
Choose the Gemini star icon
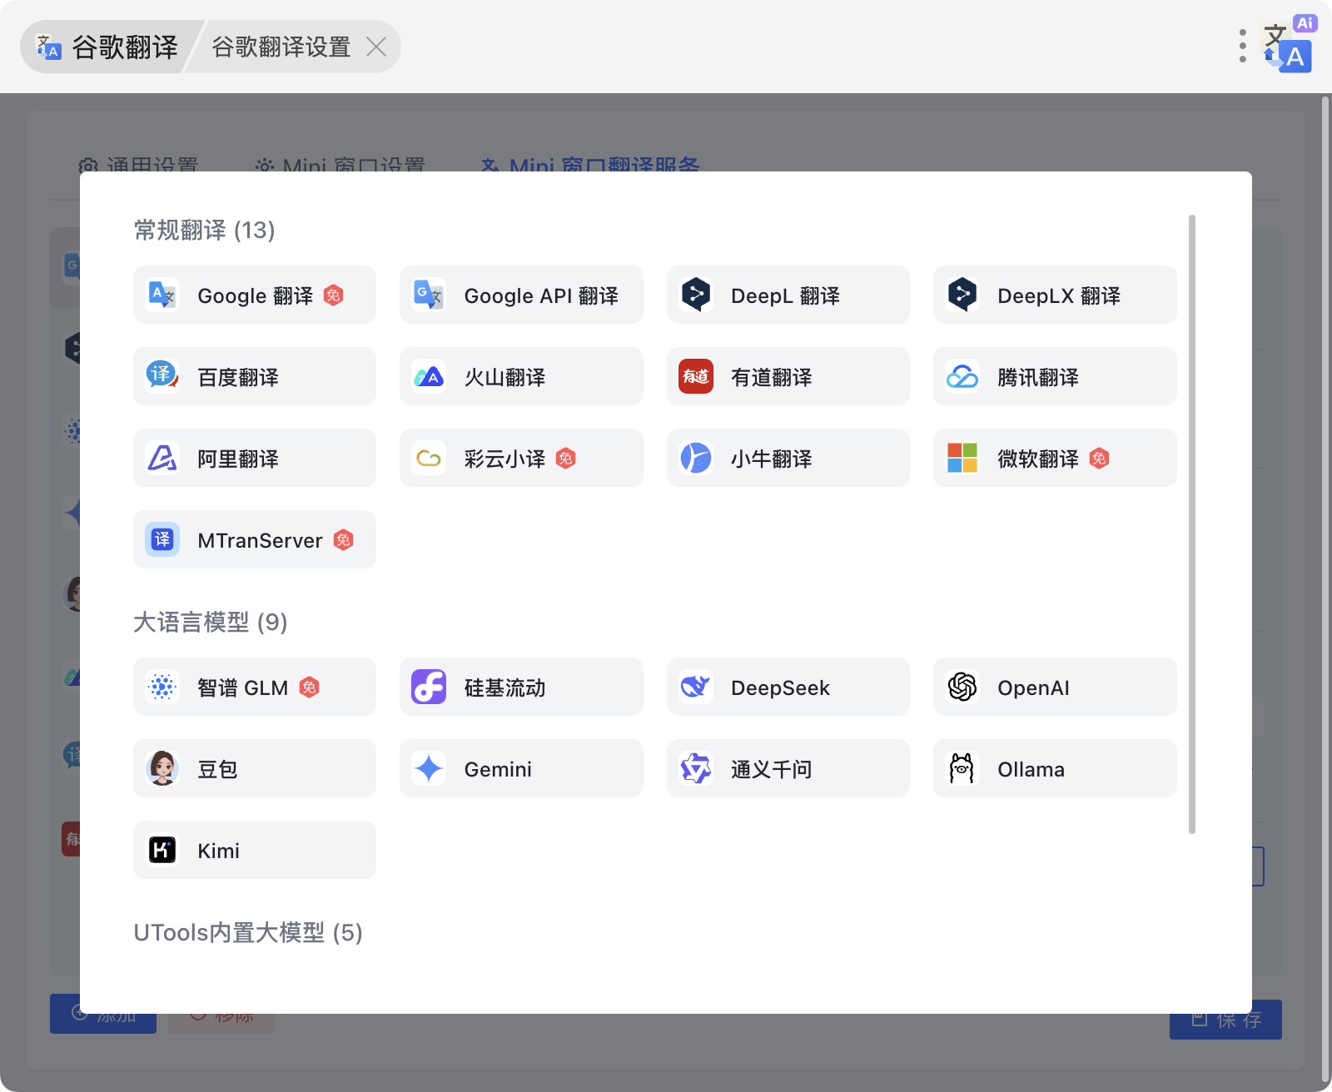pyautogui.click(x=429, y=768)
